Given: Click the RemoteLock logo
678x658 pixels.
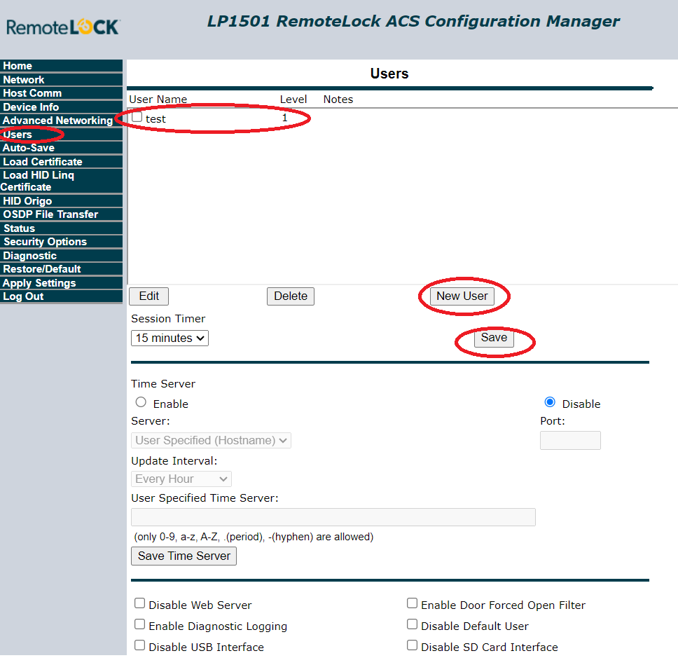Looking at the screenshot, I should click(63, 27).
